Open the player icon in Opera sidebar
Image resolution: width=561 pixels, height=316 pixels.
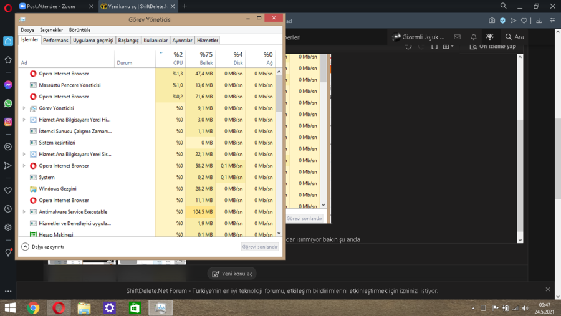coord(8,146)
